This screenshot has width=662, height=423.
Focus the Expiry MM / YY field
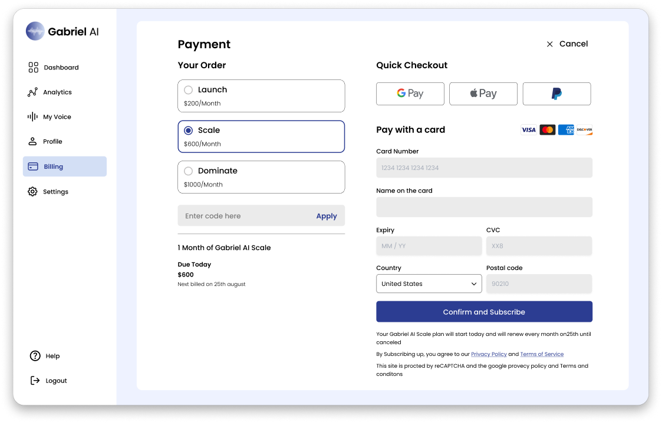coord(429,246)
